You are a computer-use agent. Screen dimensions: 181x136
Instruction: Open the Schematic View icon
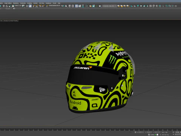coord(83,6)
